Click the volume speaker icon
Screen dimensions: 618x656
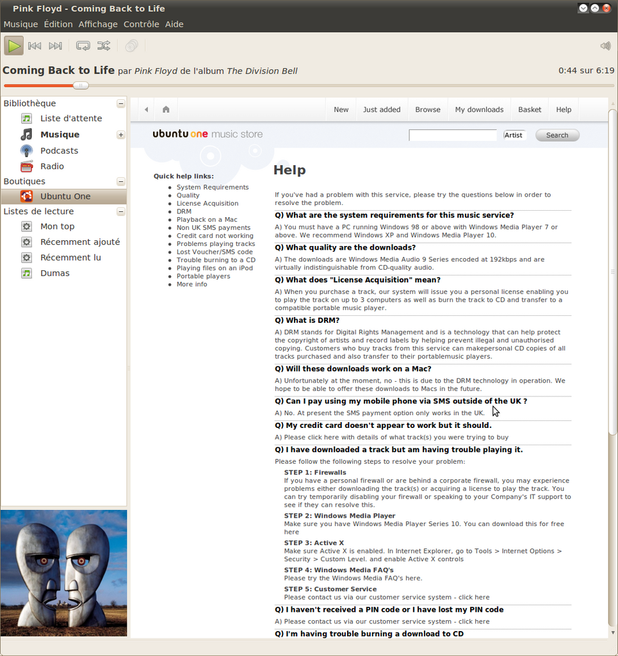click(605, 45)
